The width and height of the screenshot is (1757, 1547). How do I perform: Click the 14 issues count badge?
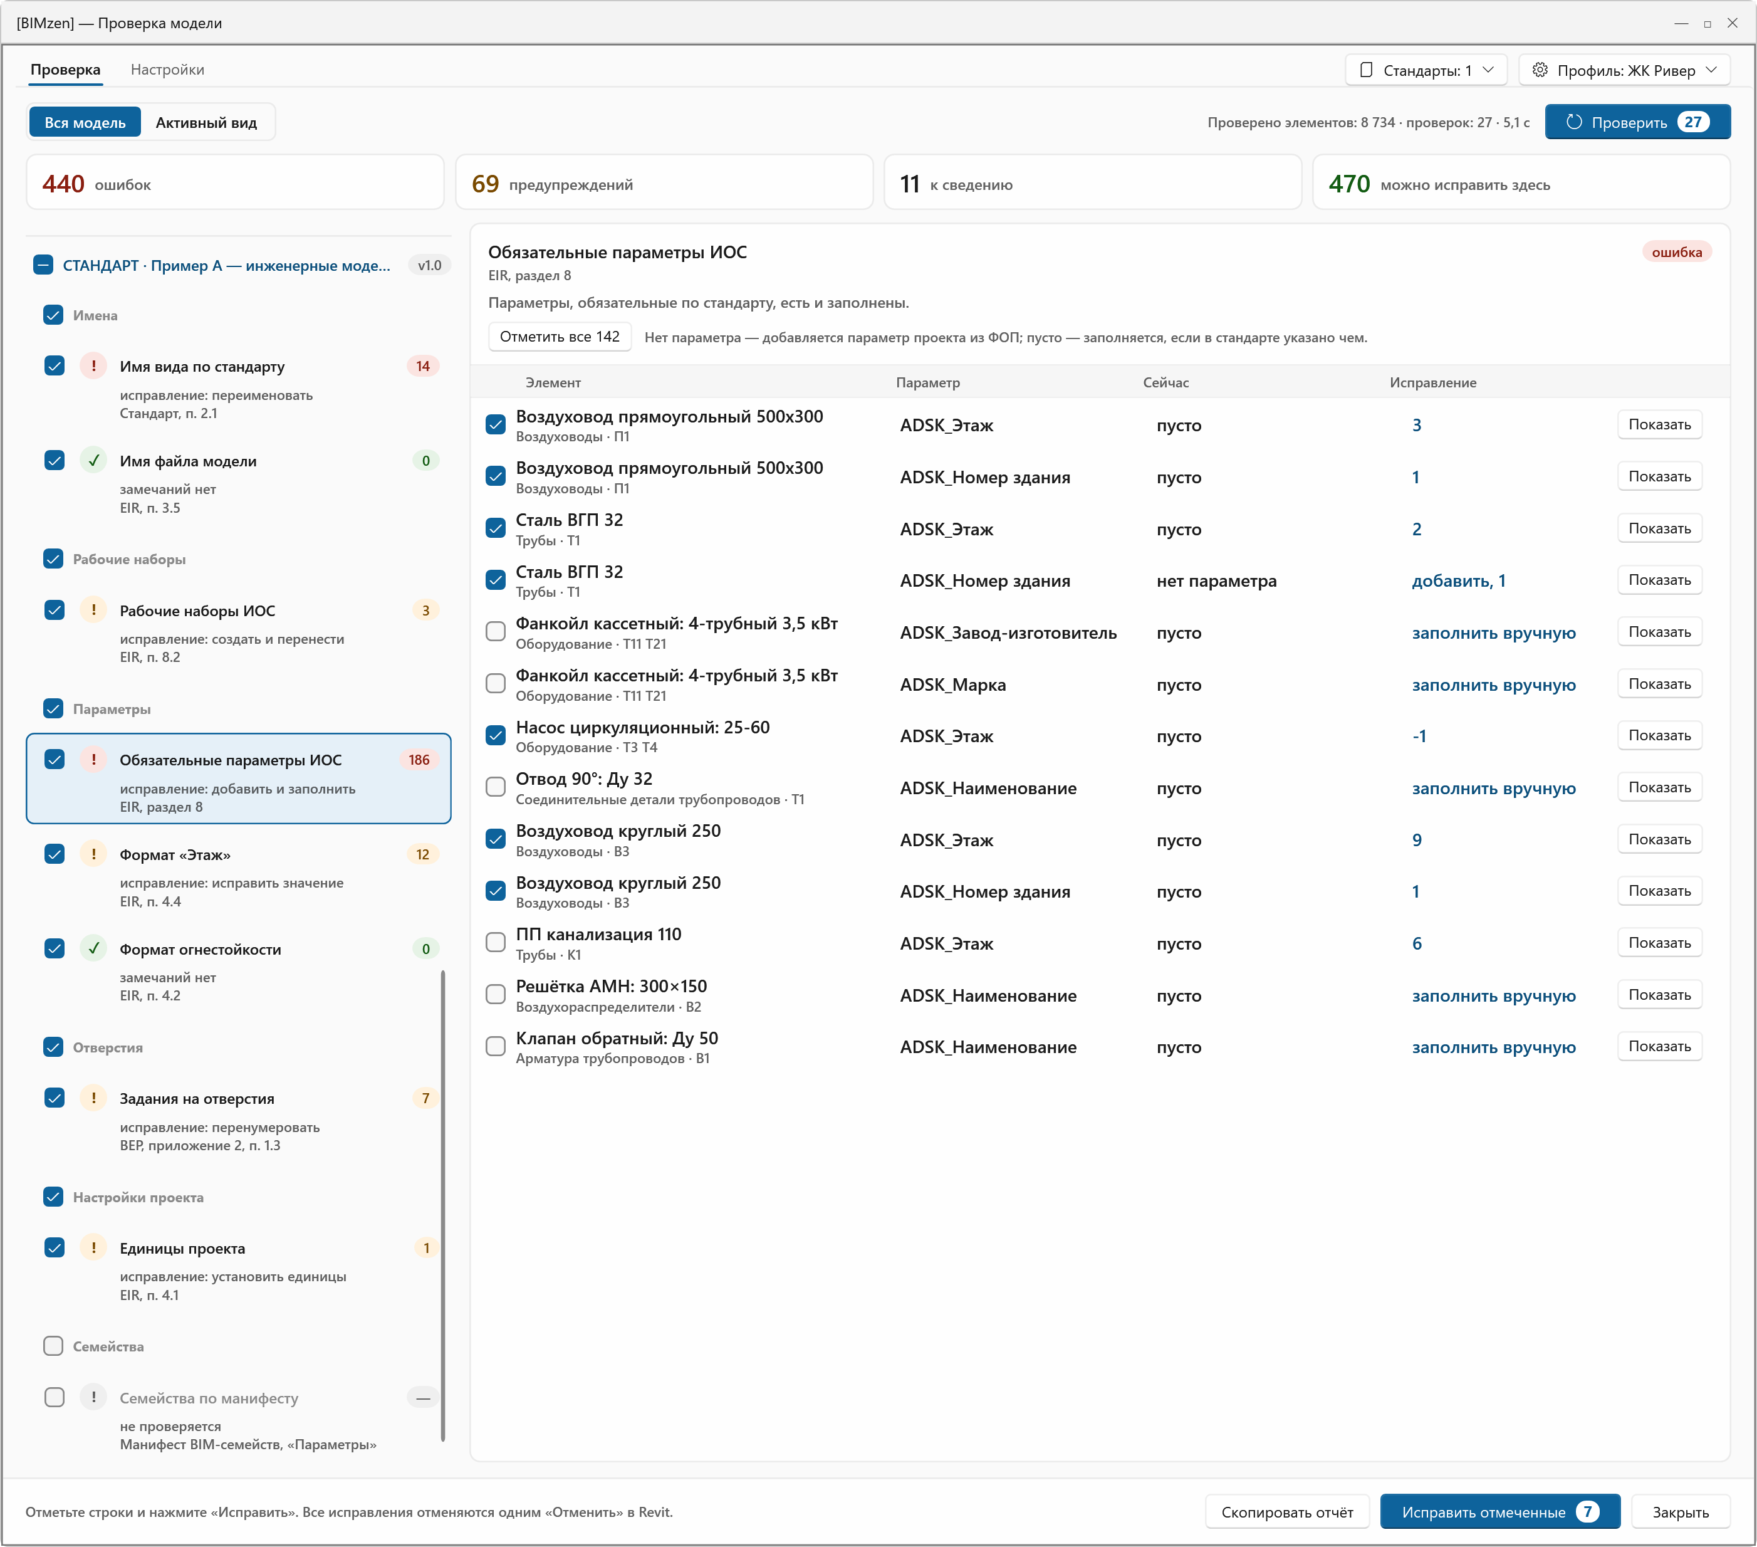click(423, 365)
